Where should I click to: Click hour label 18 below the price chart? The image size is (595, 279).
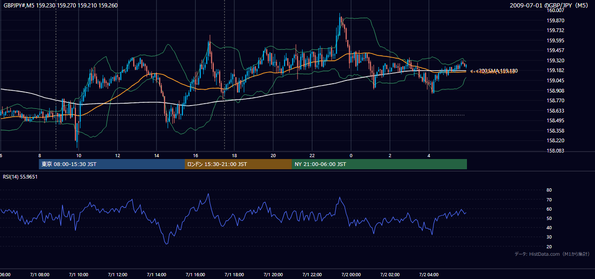(234, 156)
